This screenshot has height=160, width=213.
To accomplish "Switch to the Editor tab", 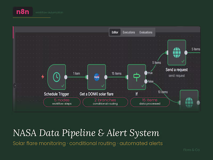I will click(x=115, y=32).
